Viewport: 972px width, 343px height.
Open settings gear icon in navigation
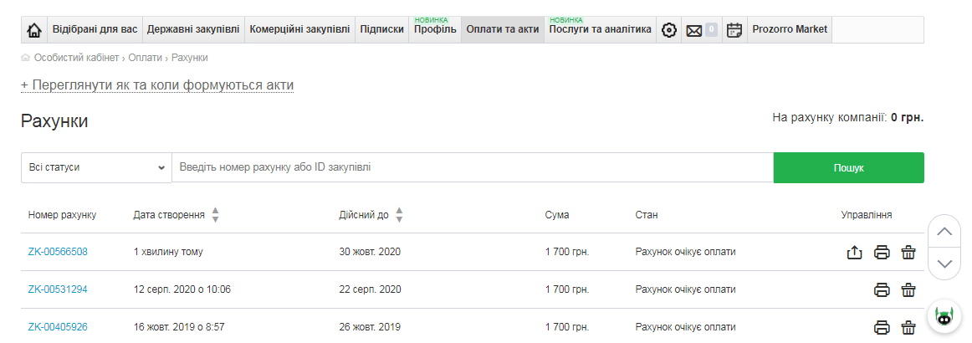(x=668, y=30)
